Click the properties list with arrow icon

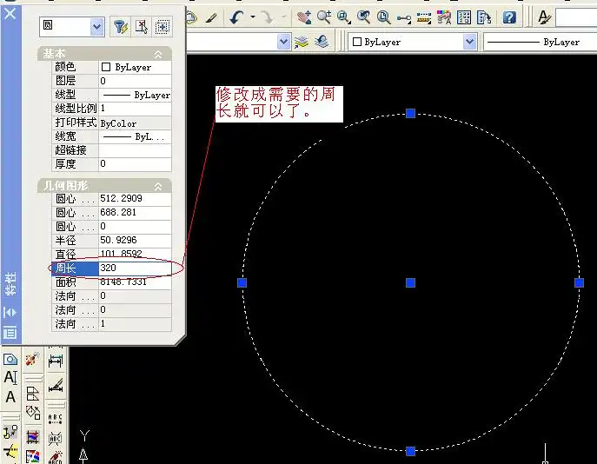pos(484,17)
